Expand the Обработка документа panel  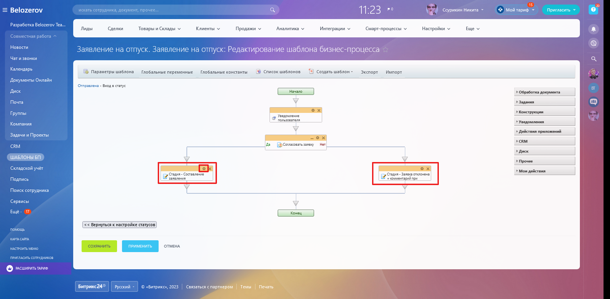(x=544, y=92)
